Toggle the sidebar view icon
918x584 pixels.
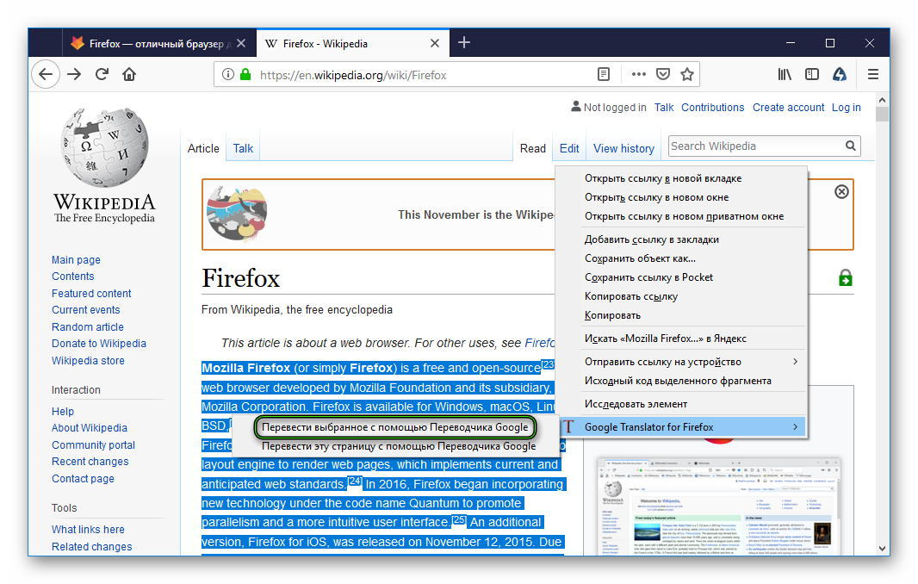coord(812,75)
